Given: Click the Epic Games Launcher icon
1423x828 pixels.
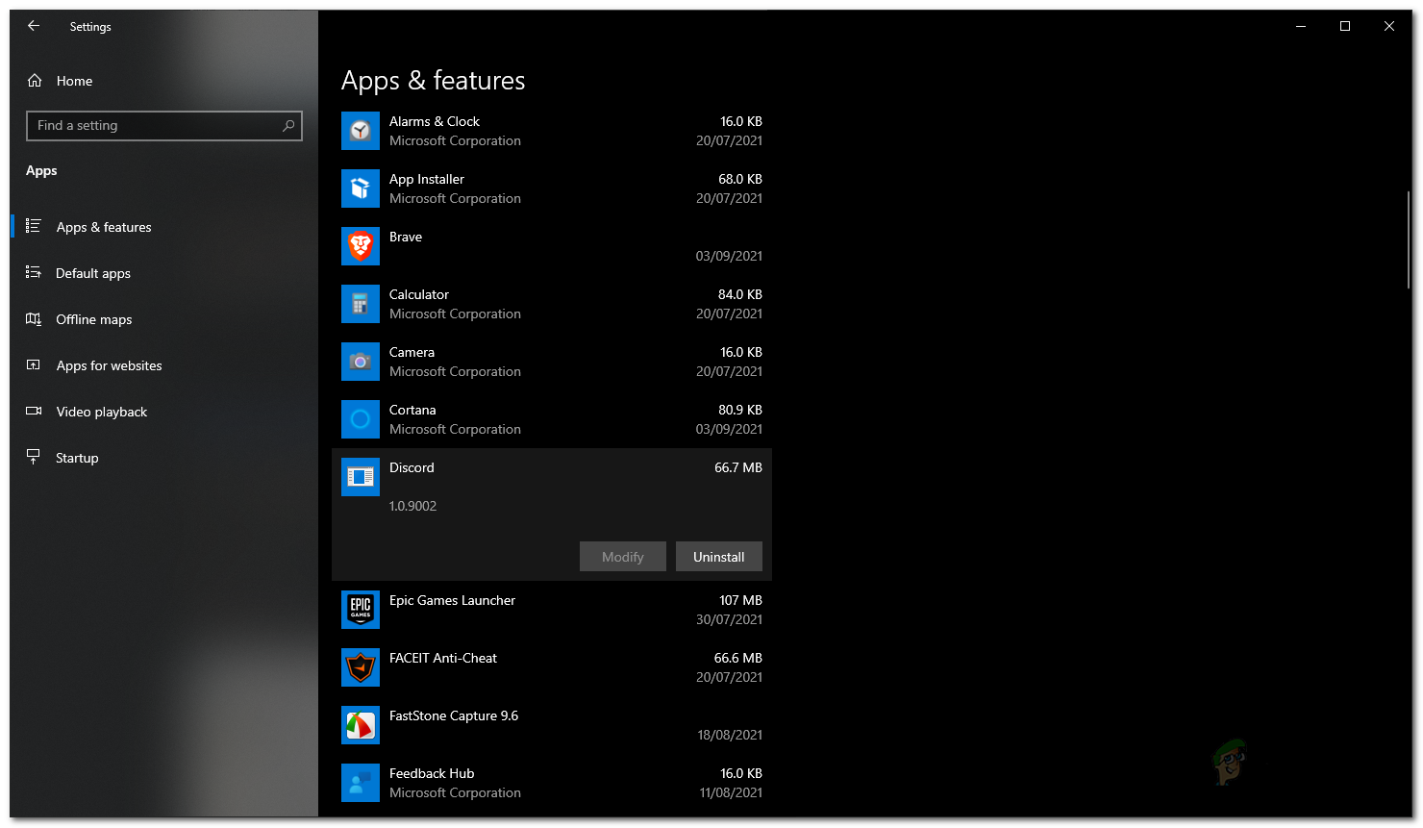Looking at the screenshot, I should coord(361,610).
